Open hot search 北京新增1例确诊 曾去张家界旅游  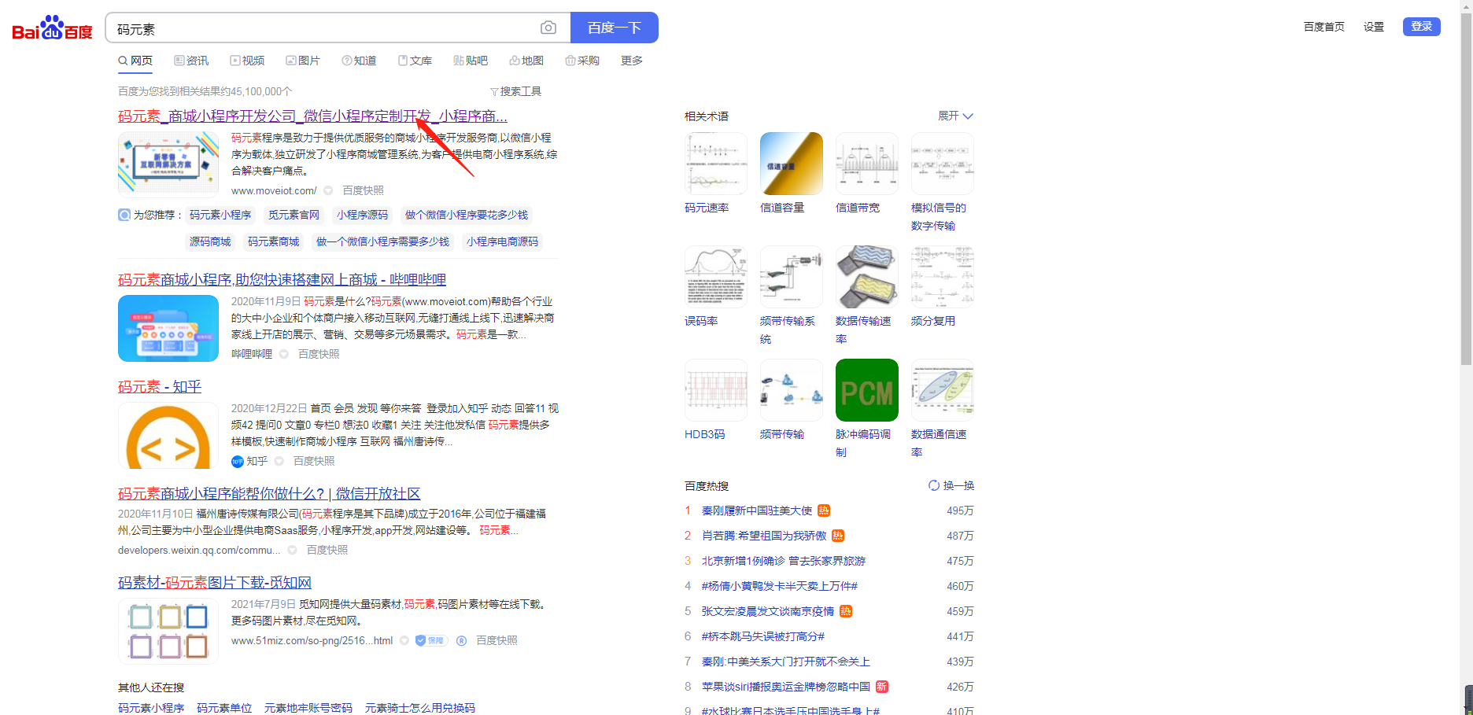(784, 561)
